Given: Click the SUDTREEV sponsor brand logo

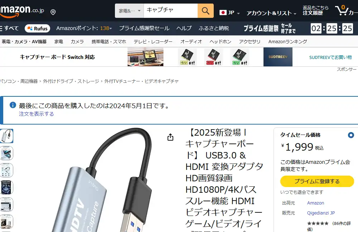Looking at the screenshot, I should (x=278, y=57).
